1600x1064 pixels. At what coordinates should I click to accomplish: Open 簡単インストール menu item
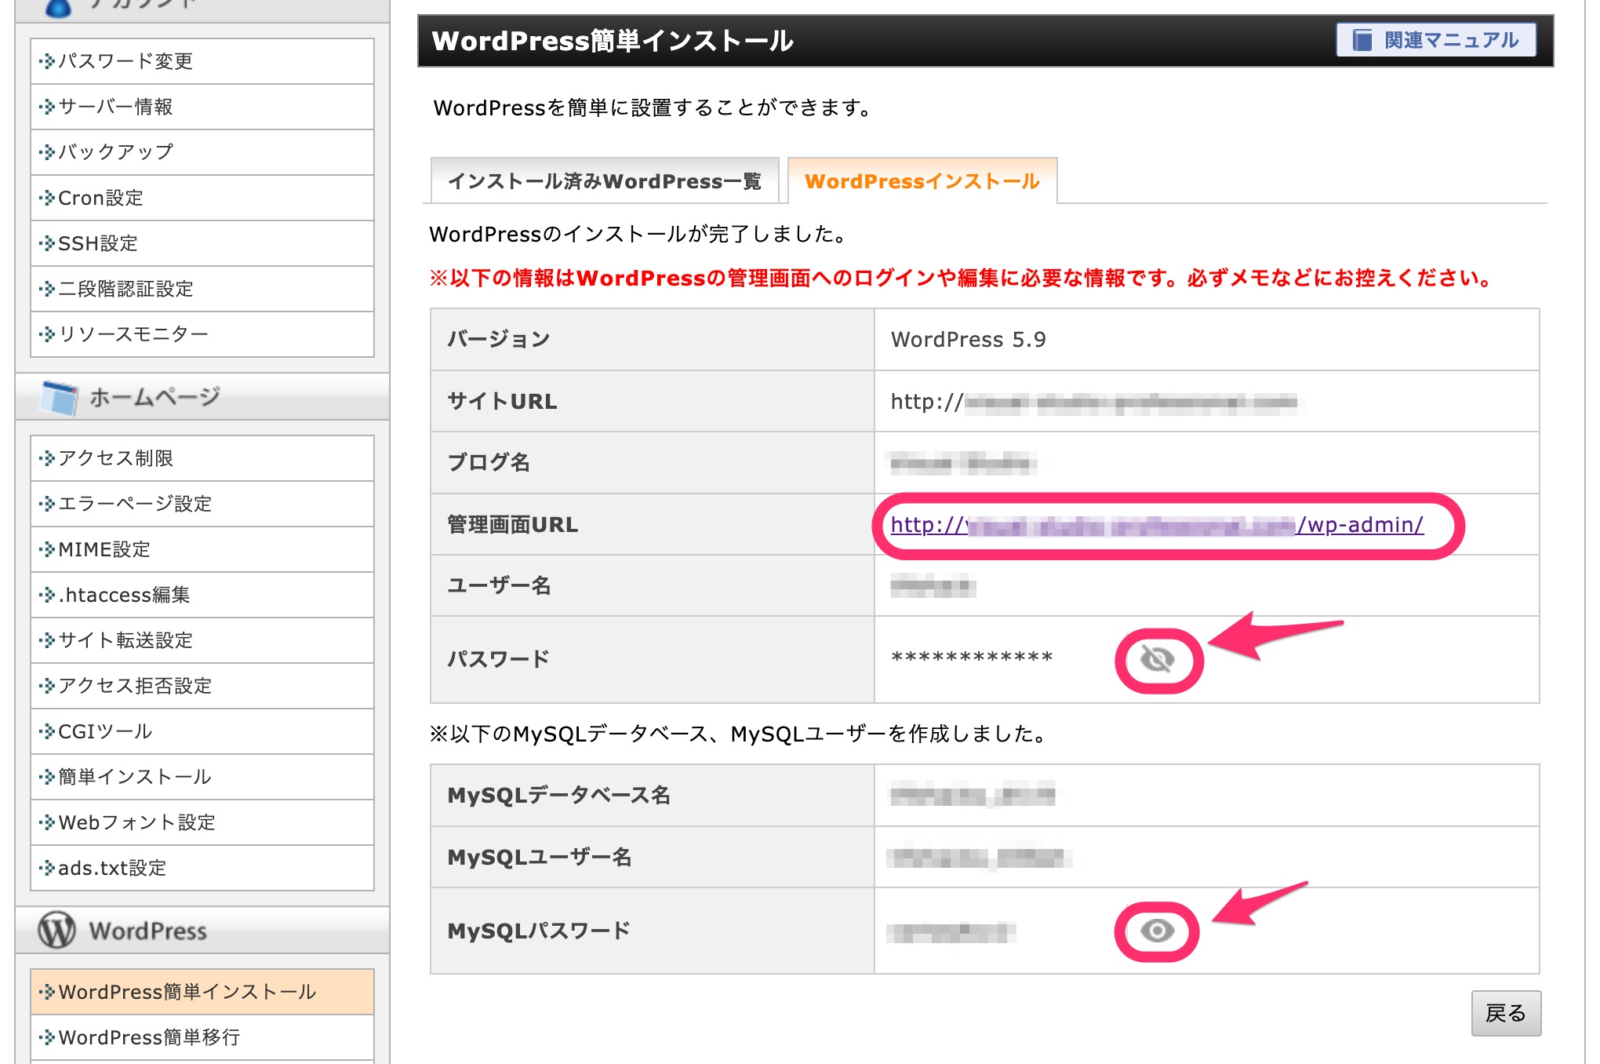202,777
